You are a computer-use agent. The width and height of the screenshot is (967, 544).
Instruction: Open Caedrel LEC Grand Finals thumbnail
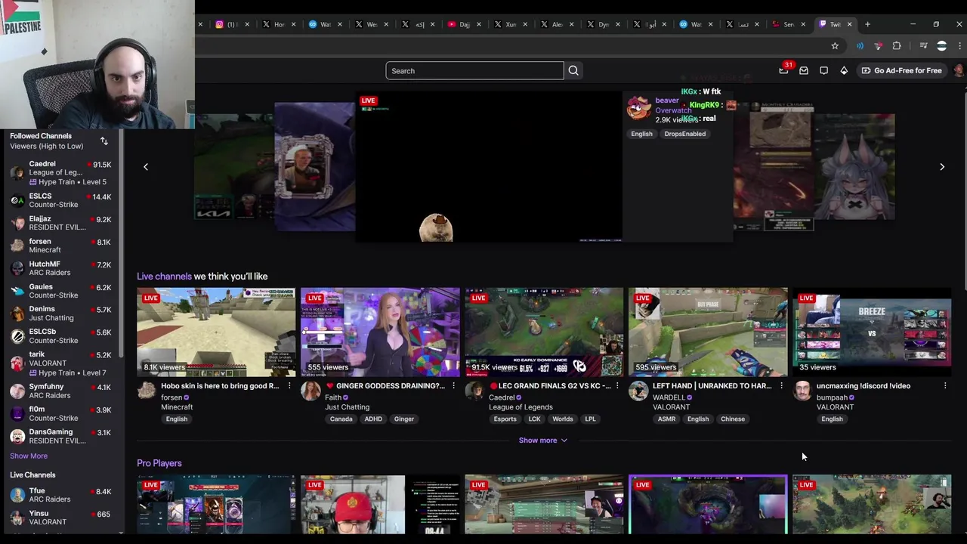[544, 332]
